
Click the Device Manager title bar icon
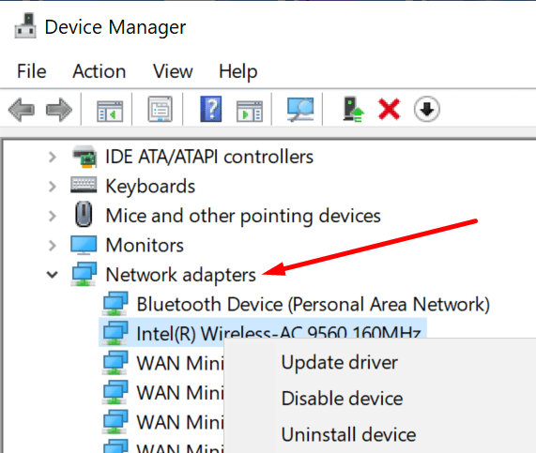coord(25,25)
